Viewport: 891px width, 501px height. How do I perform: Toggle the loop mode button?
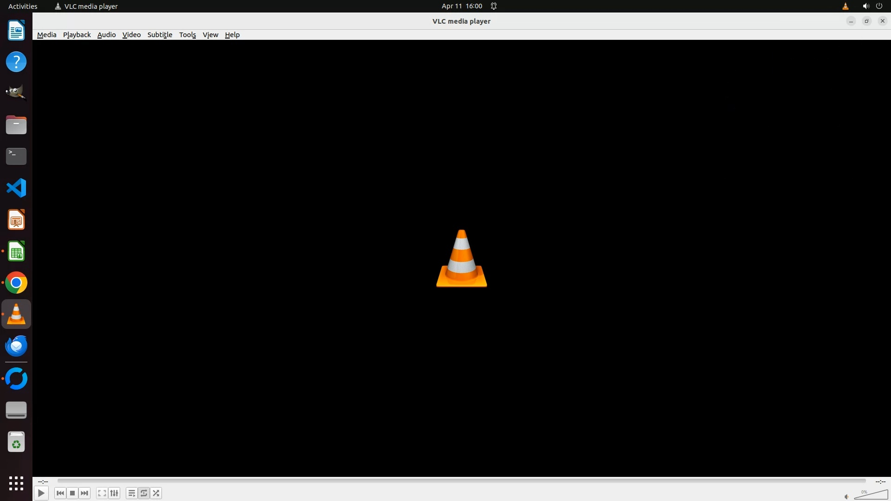[x=144, y=493]
